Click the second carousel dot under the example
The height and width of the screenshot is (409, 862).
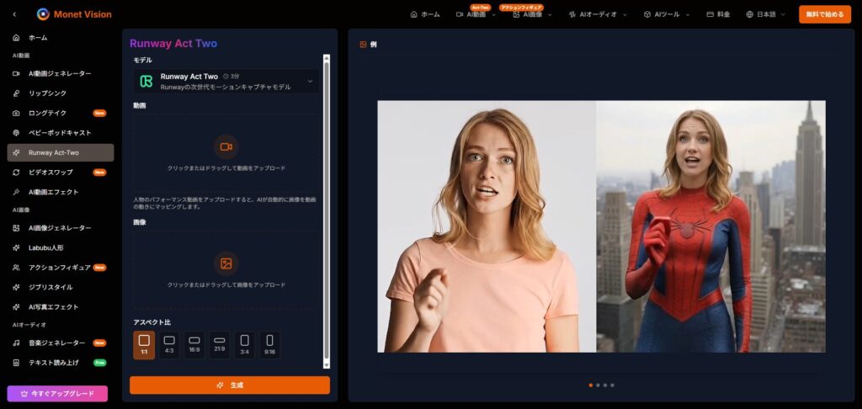pos(598,385)
